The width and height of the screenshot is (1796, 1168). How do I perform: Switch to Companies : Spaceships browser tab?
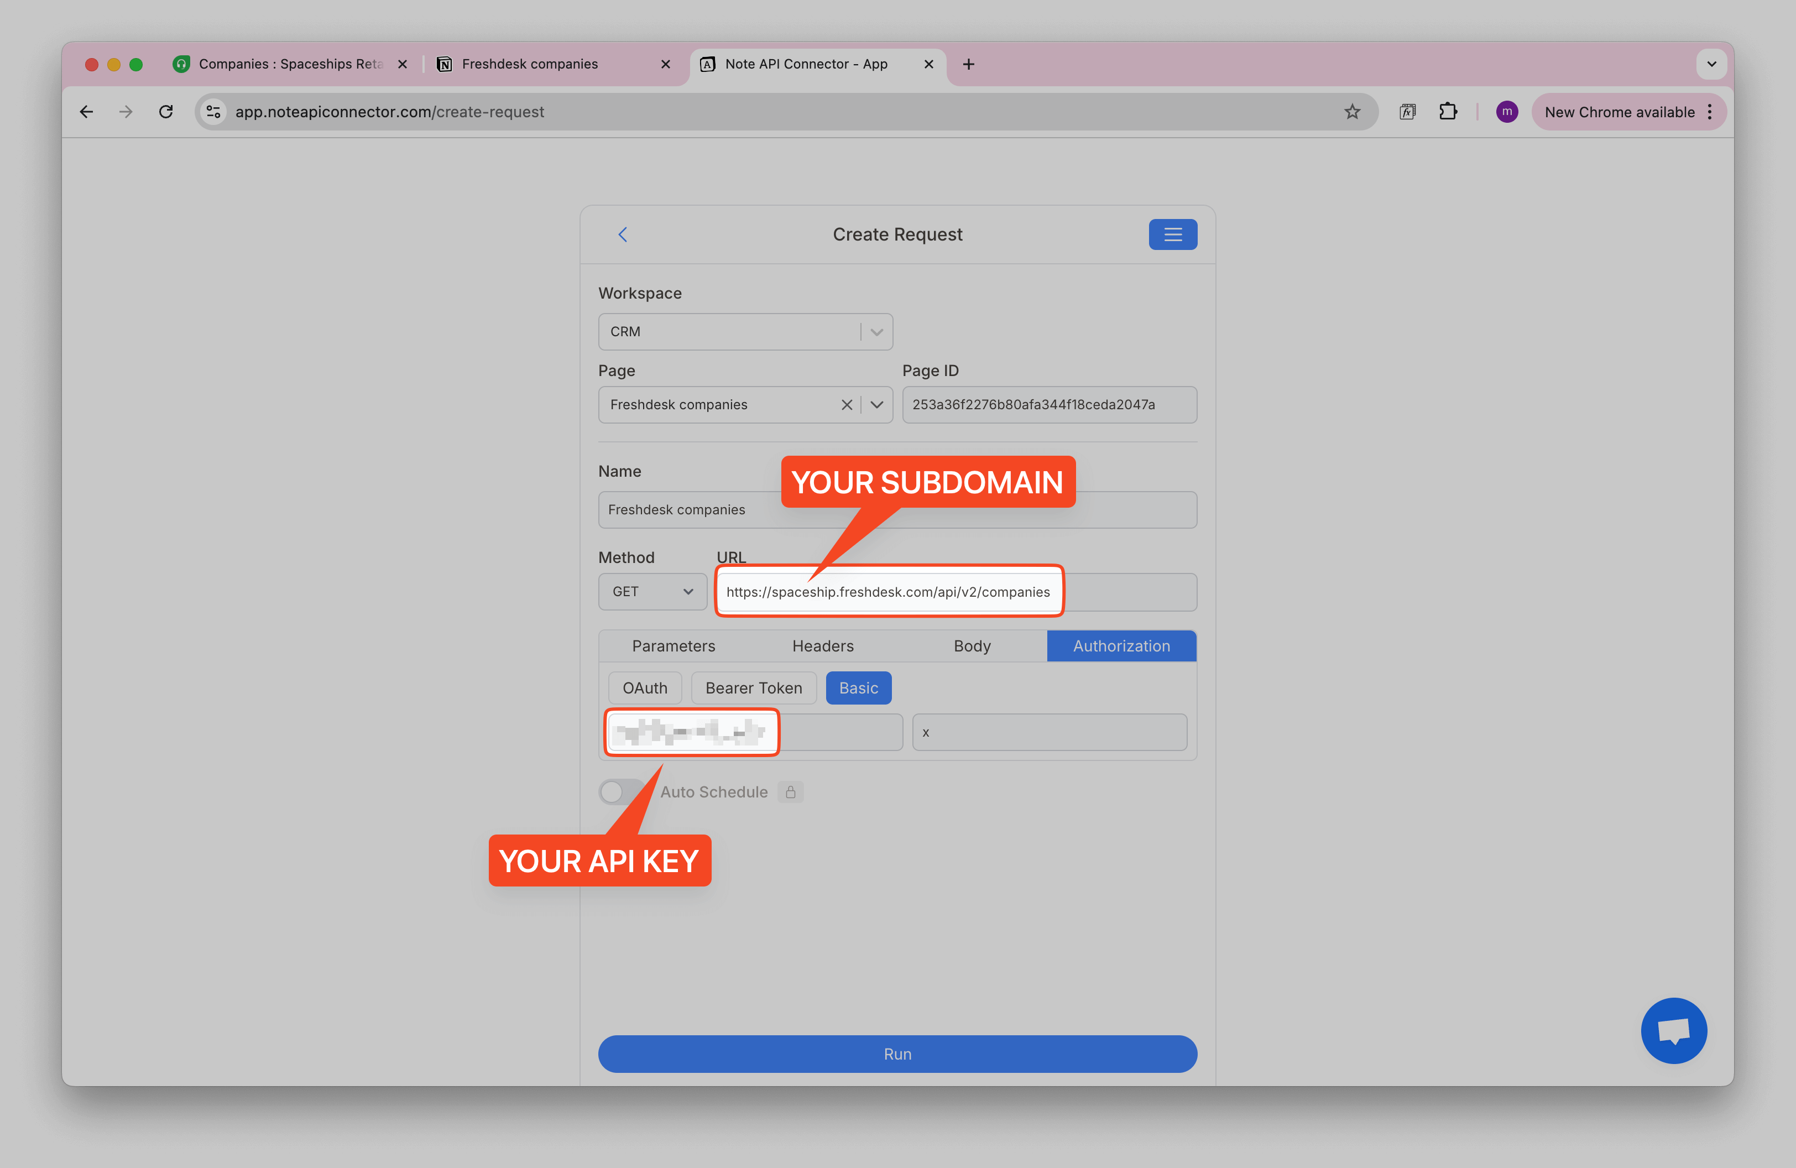coord(290,64)
